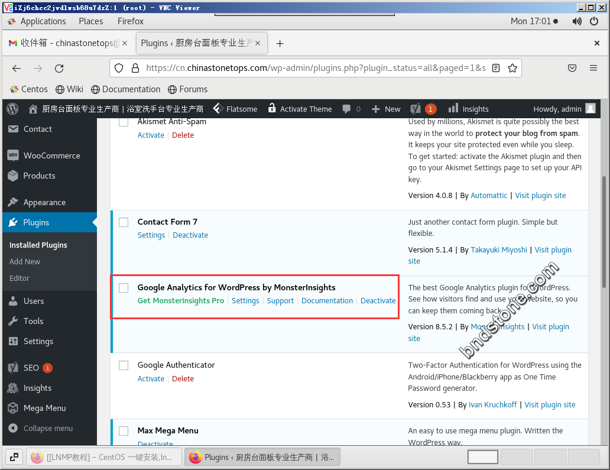
Task: Open the plugin Editor submenu
Action: (x=20, y=278)
